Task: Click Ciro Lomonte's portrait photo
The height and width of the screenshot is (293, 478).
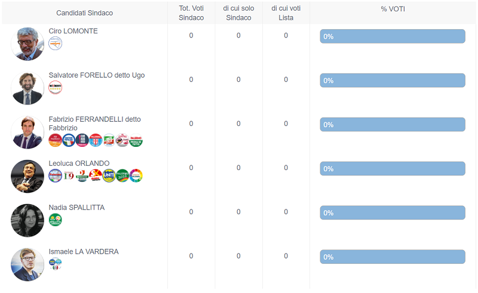Action: click(x=27, y=44)
